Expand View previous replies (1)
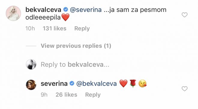 point(76,46)
